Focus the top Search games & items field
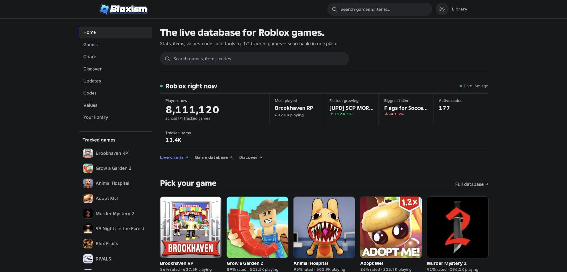Image resolution: width=567 pixels, height=272 pixels. coord(380,9)
